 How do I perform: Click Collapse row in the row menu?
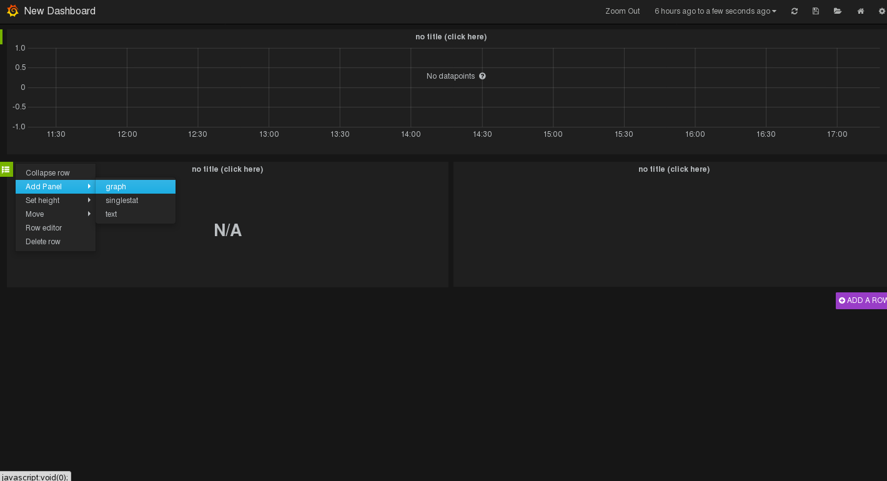point(47,173)
